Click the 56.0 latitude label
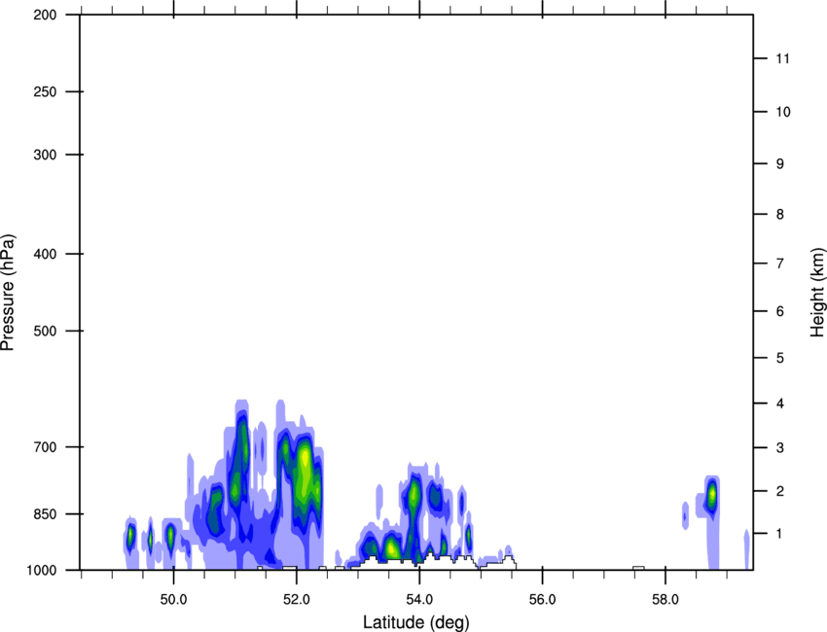Viewport: 827px width, 632px height. [x=542, y=600]
